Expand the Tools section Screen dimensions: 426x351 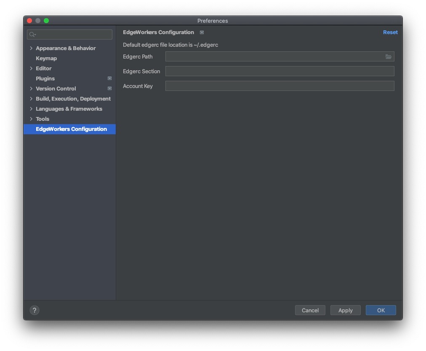click(x=31, y=119)
